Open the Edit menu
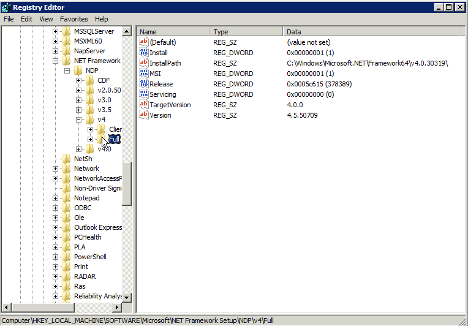Image resolution: width=468 pixels, height=326 pixels. (x=26, y=19)
